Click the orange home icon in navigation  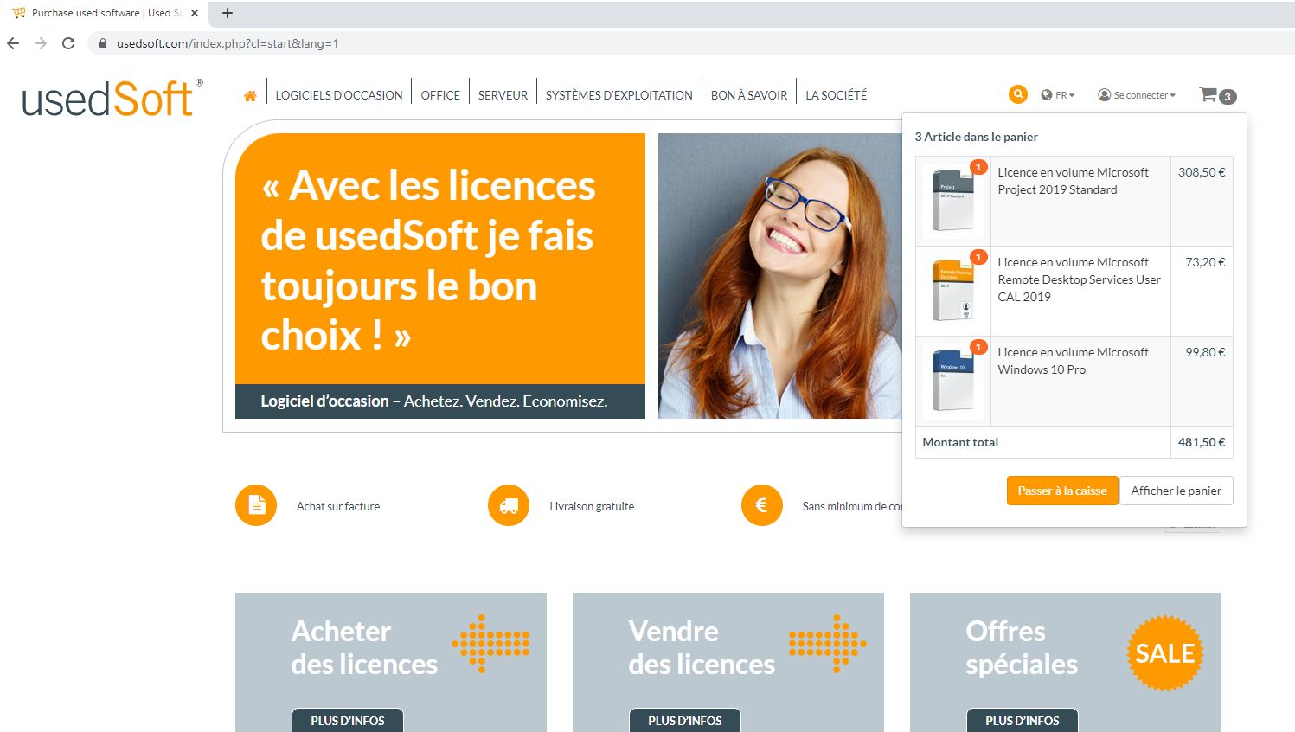click(x=250, y=96)
